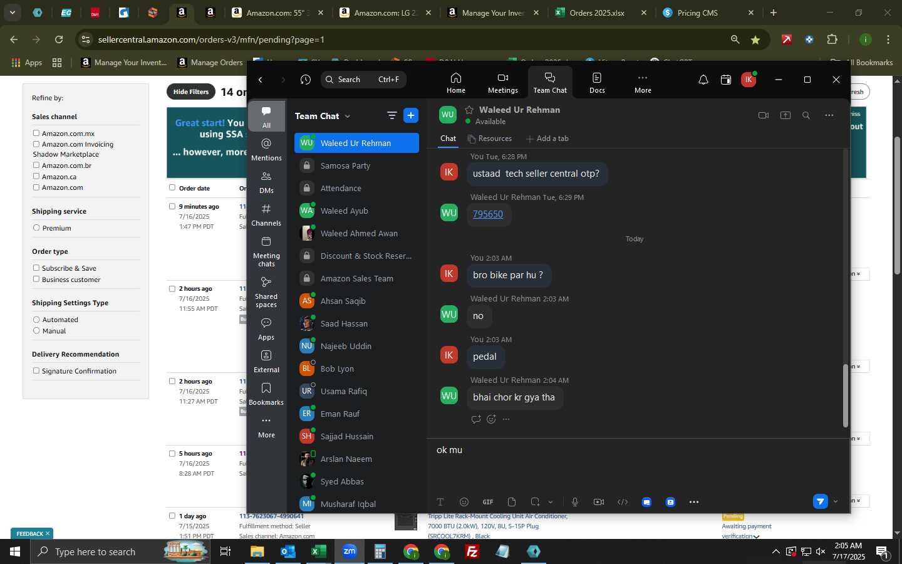Add a tab to conversation

(547, 138)
